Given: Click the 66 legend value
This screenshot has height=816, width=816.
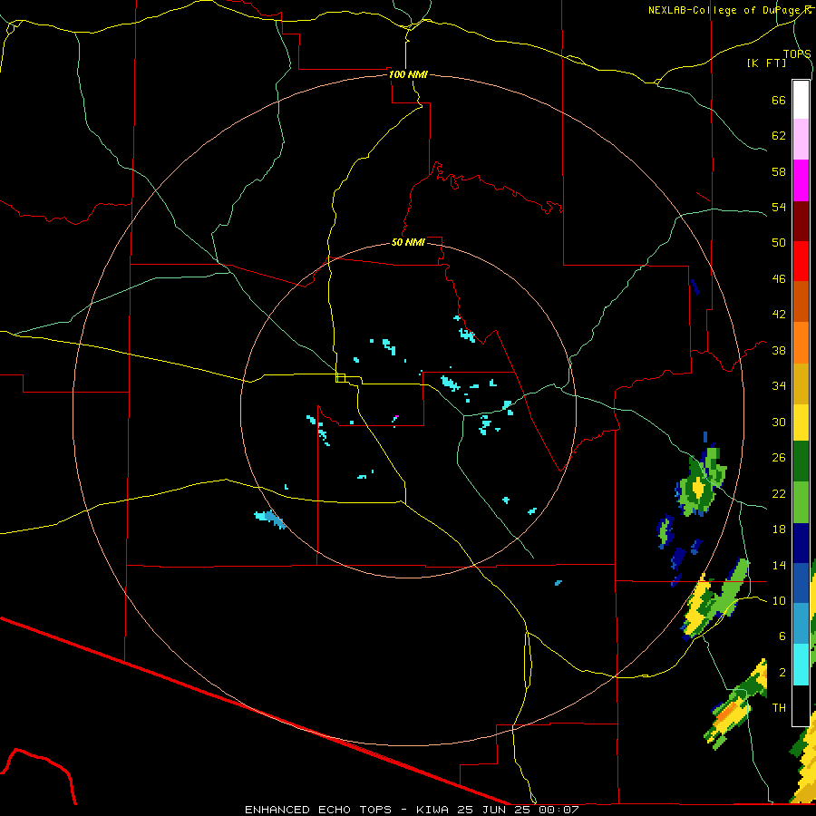Looking at the screenshot, I should click(779, 100).
